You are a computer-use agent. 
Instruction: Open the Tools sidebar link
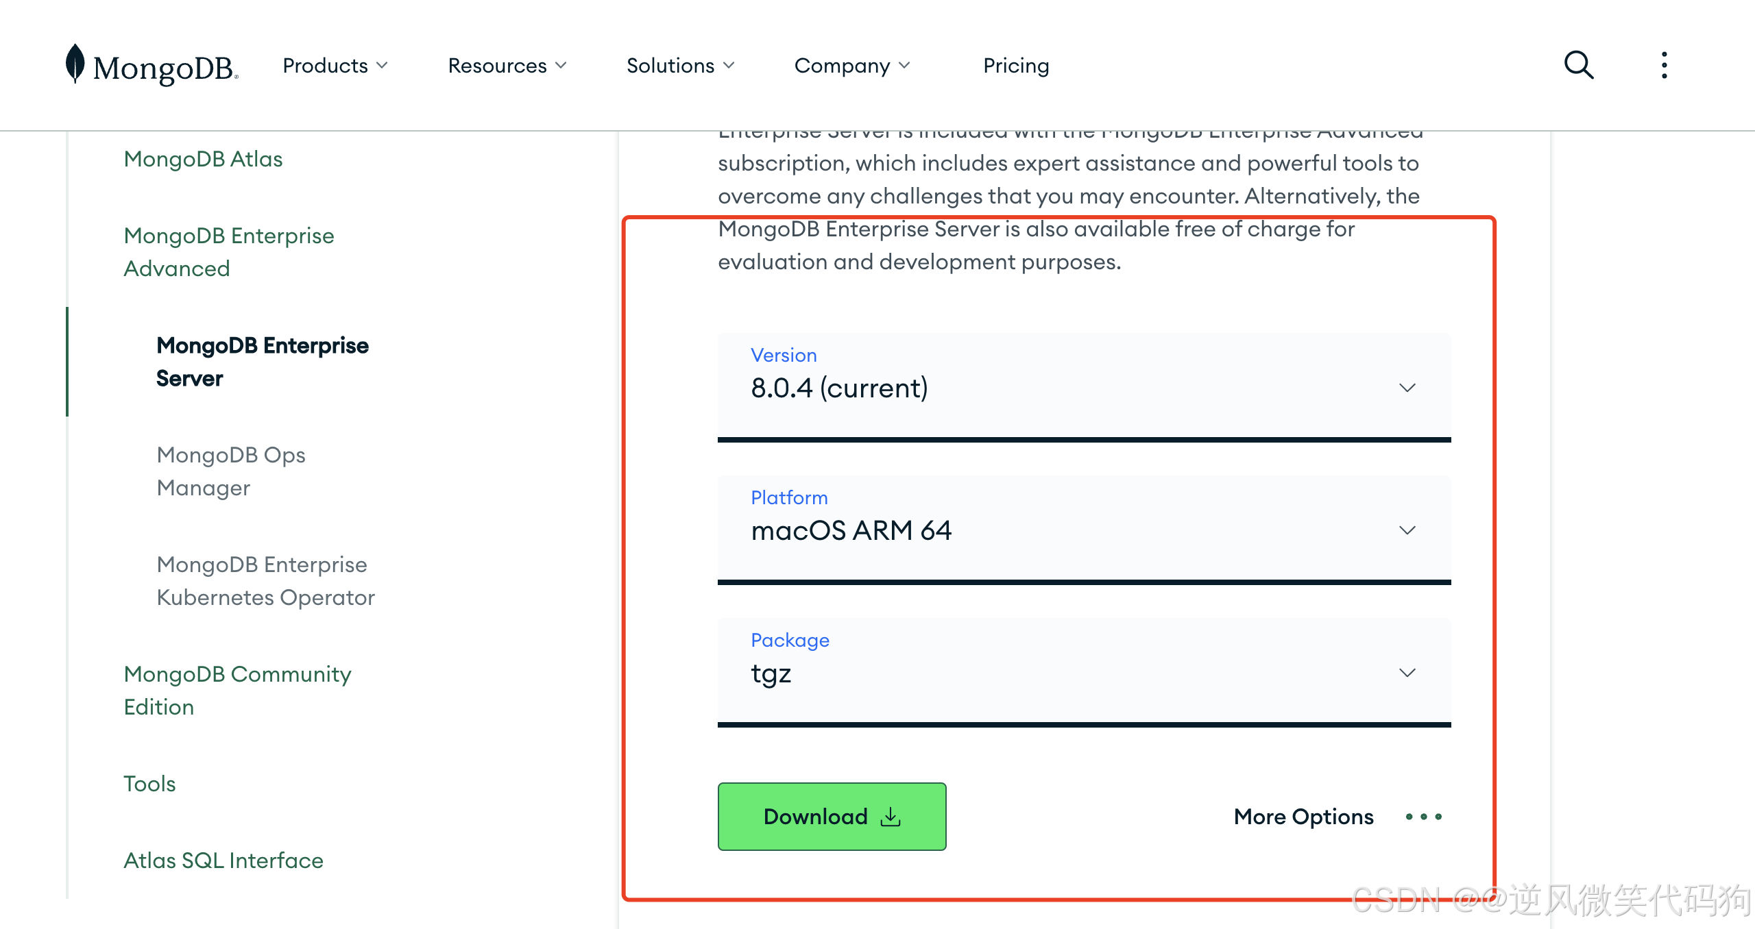tap(149, 783)
